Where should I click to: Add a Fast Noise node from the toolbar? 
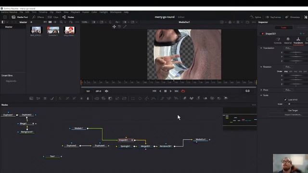[x=38, y=98]
